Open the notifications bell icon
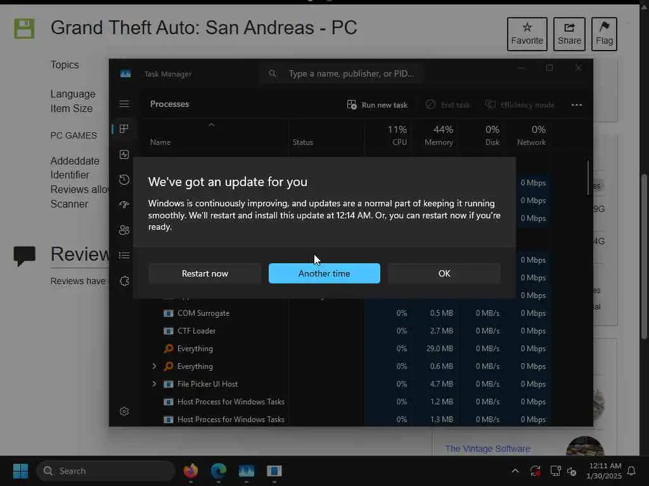Viewport: 649px width, 486px height. point(631,471)
